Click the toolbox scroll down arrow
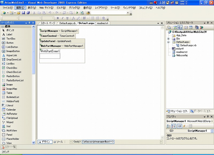This screenshot has height=155, width=214. tap(33, 143)
